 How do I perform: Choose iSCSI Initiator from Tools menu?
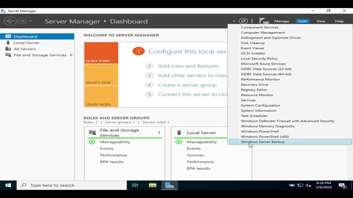click(290, 53)
